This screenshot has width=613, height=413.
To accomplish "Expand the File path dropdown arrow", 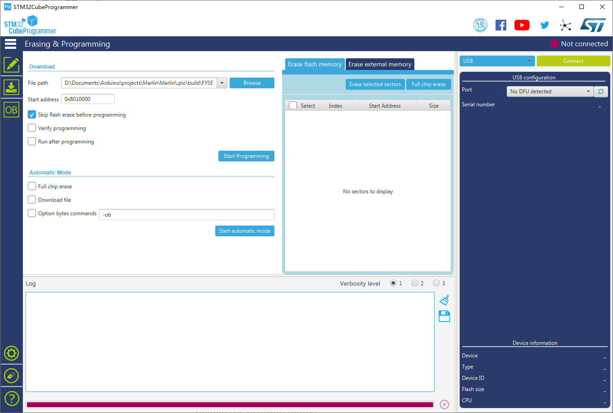I will click(x=222, y=83).
